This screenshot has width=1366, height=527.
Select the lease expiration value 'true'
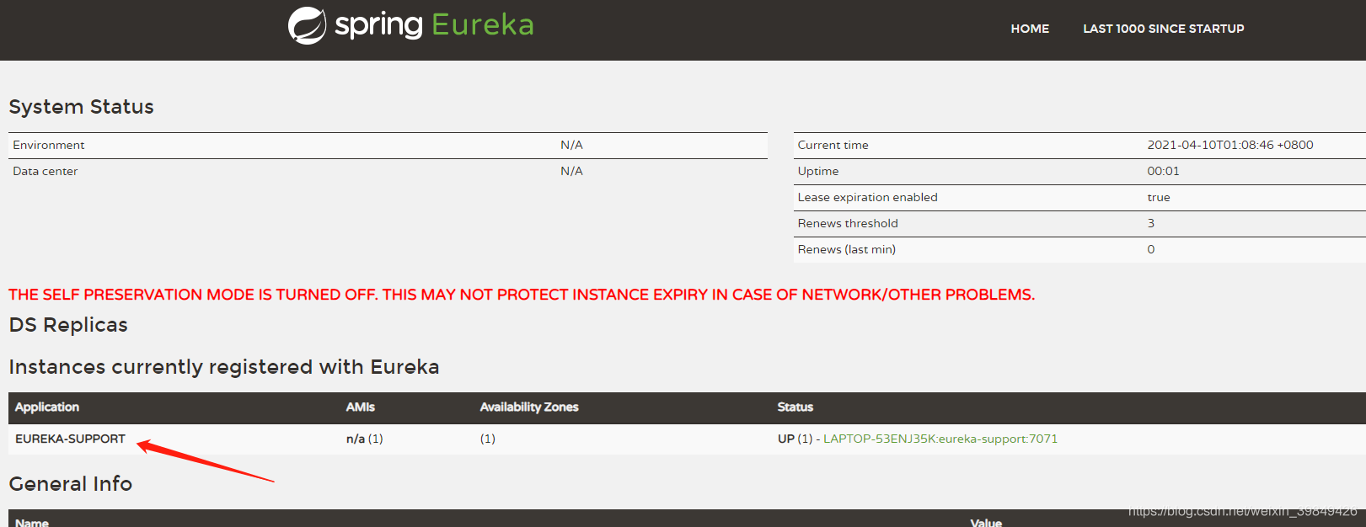[x=1158, y=197]
